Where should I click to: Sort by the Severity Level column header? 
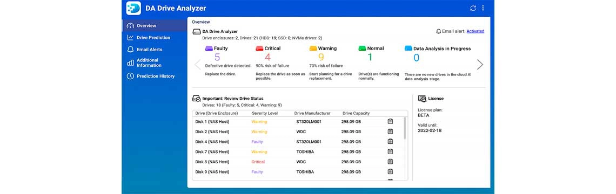(264, 113)
